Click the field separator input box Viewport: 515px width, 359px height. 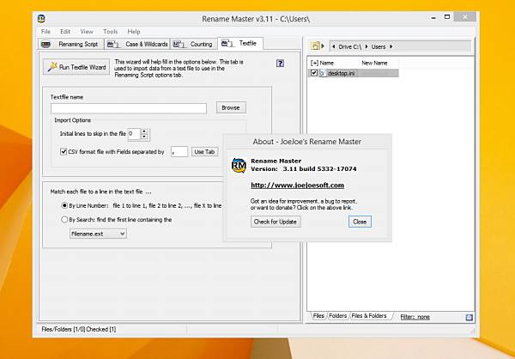click(179, 151)
